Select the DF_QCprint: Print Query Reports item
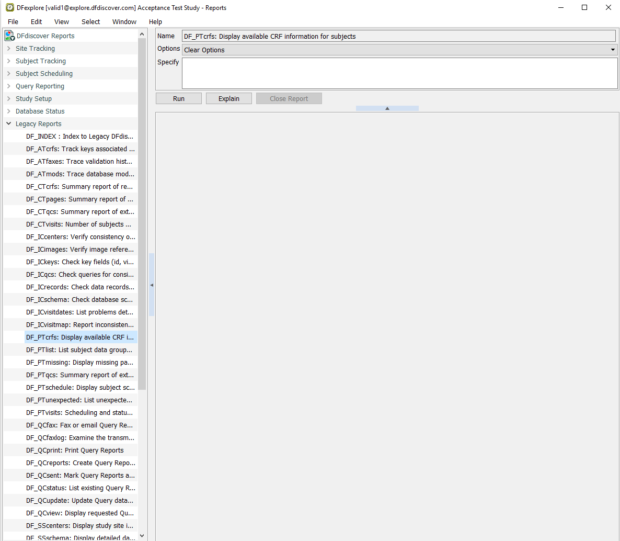 (x=75, y=450)
